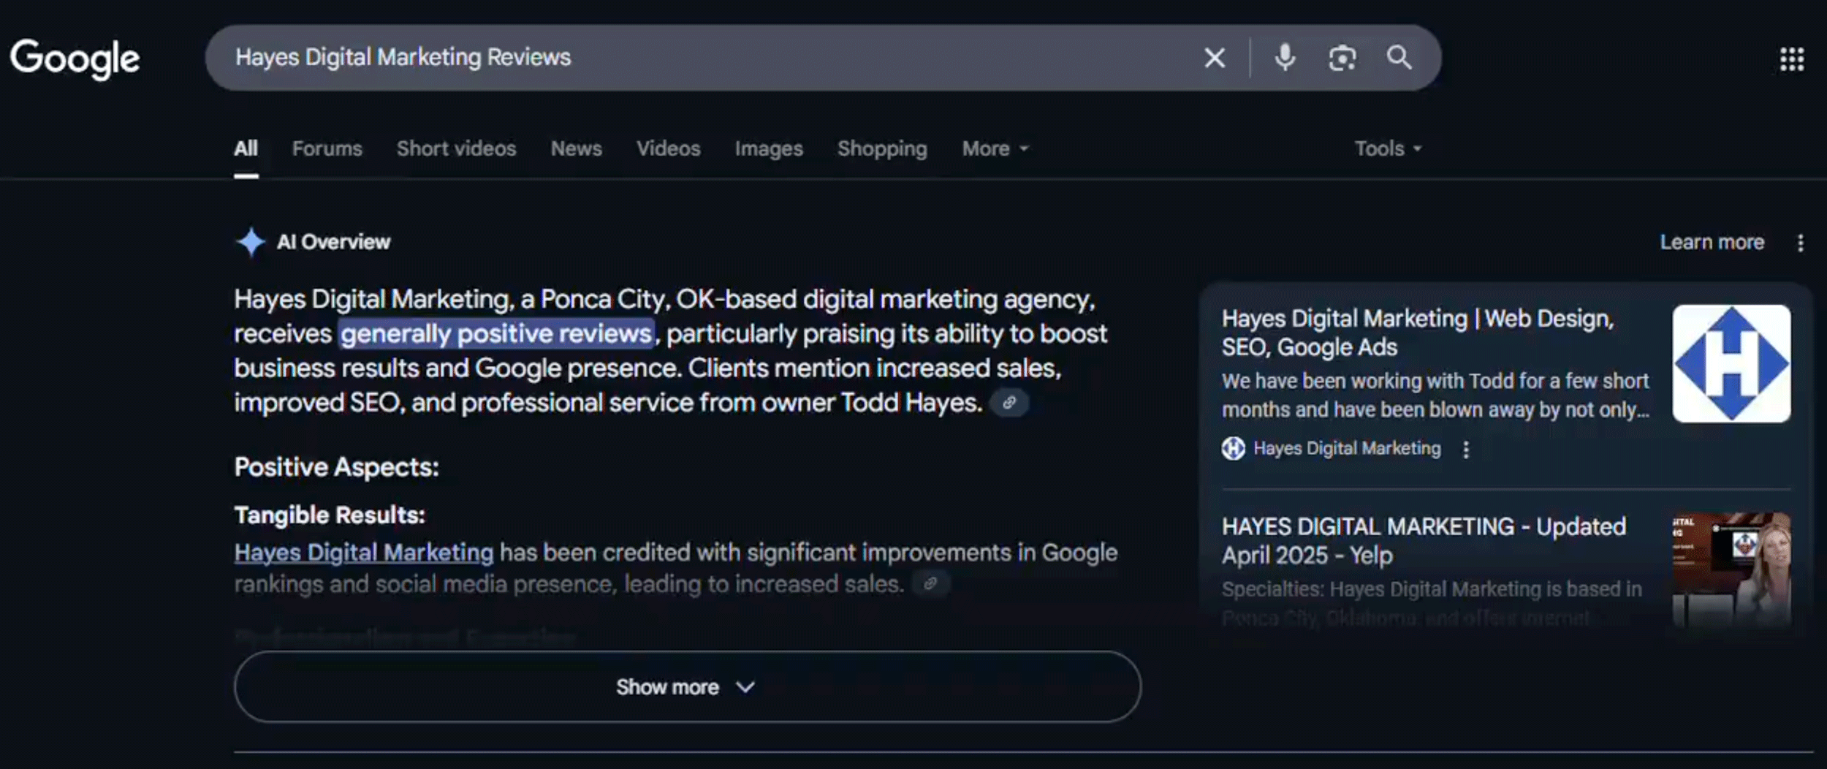Click the Hayes blue H logo thumbnail
This screenshot has height=769, width=1827.
tap(1731, 363)
